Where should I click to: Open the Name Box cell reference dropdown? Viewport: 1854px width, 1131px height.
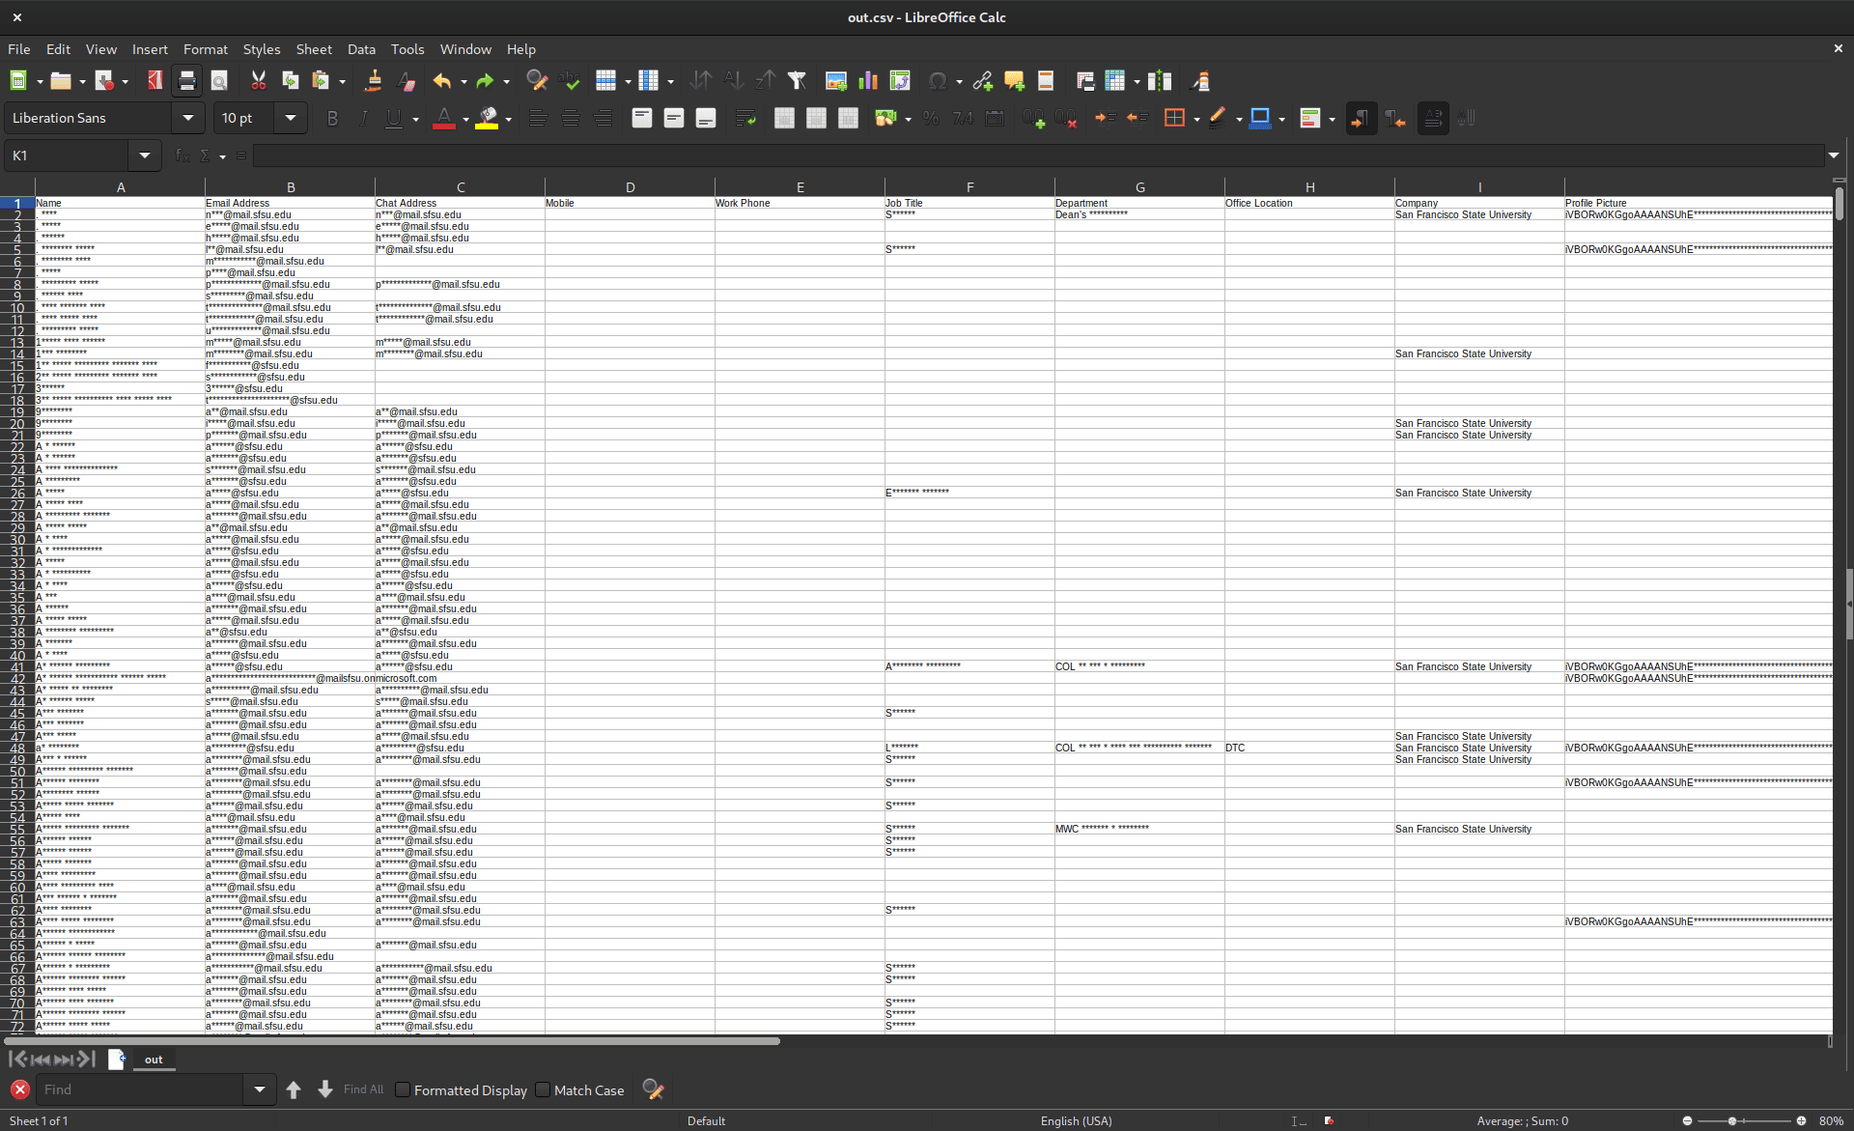pos(145,156)
